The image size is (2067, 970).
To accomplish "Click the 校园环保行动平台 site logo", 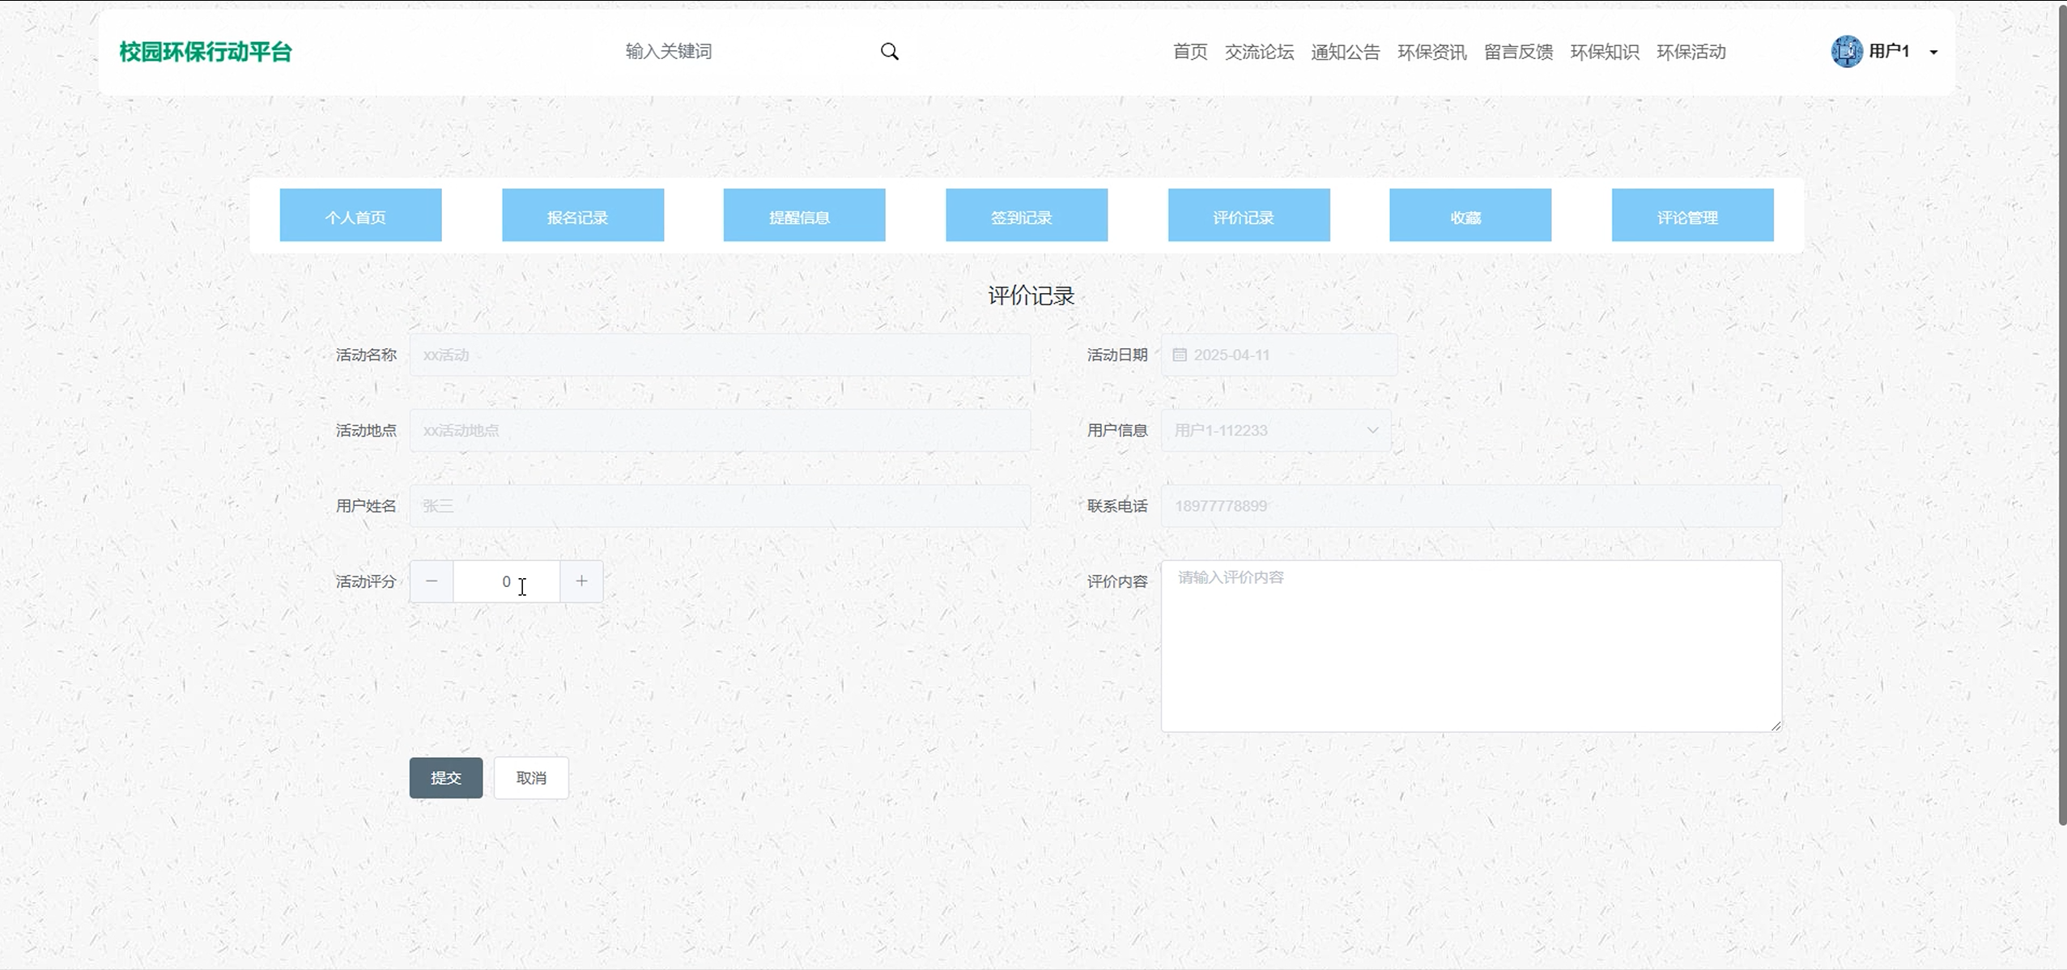I will click(206, 52).
